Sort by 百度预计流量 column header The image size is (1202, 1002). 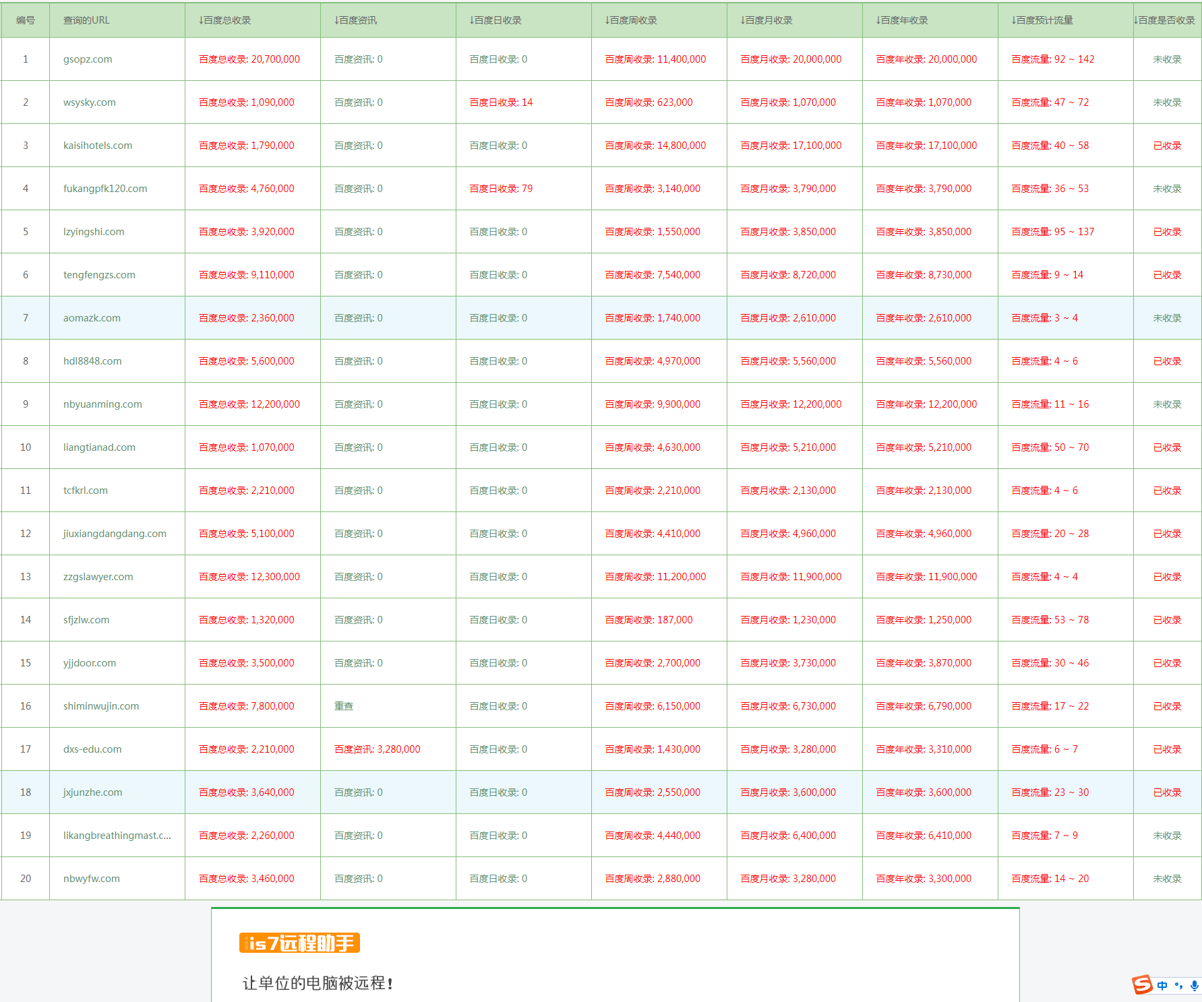coord(1042,20)
